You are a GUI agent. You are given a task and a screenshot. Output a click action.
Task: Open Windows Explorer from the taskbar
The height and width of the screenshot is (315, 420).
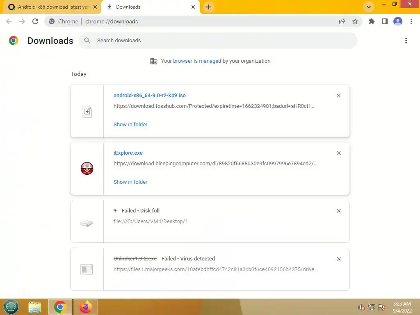point(35,307)
